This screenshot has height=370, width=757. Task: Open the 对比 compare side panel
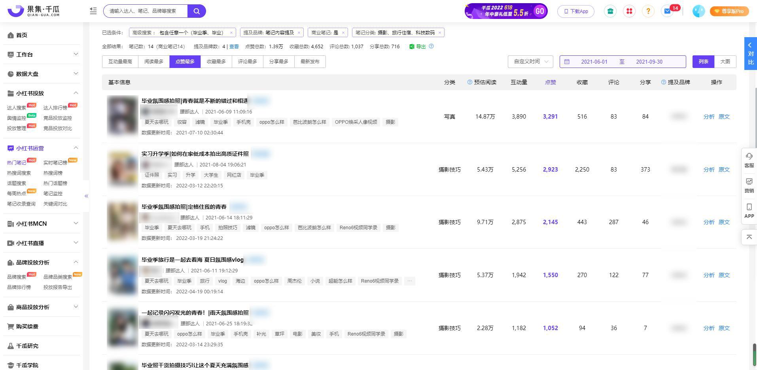tap(750, 54)
